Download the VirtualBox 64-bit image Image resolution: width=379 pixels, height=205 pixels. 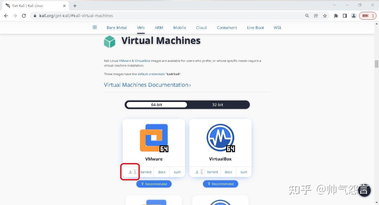pyautogui.click(x=197, y=172)
